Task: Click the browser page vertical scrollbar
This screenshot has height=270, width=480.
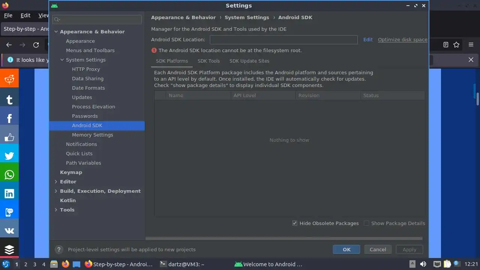Action: 478,98
